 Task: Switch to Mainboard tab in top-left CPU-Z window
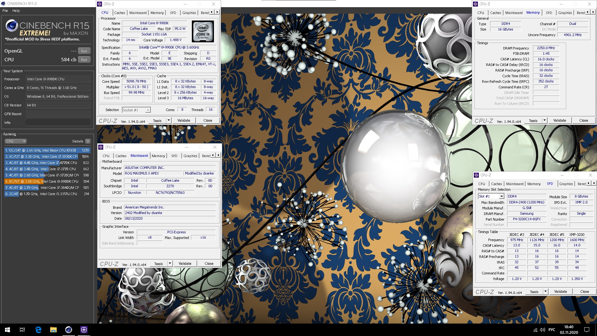click(x=138, y=13)
